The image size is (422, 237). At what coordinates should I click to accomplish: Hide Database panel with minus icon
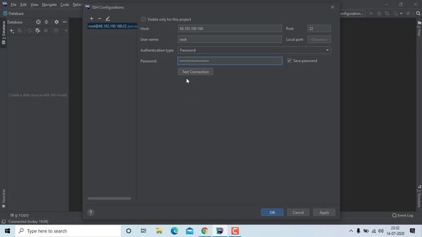pyautogui.click(x=65, y=22)
